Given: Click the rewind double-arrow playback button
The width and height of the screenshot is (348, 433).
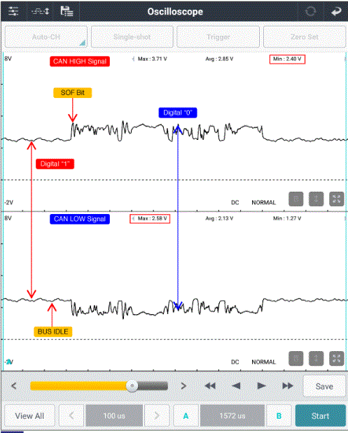Looking at the screenshot, I should click(x=210, y=385).
